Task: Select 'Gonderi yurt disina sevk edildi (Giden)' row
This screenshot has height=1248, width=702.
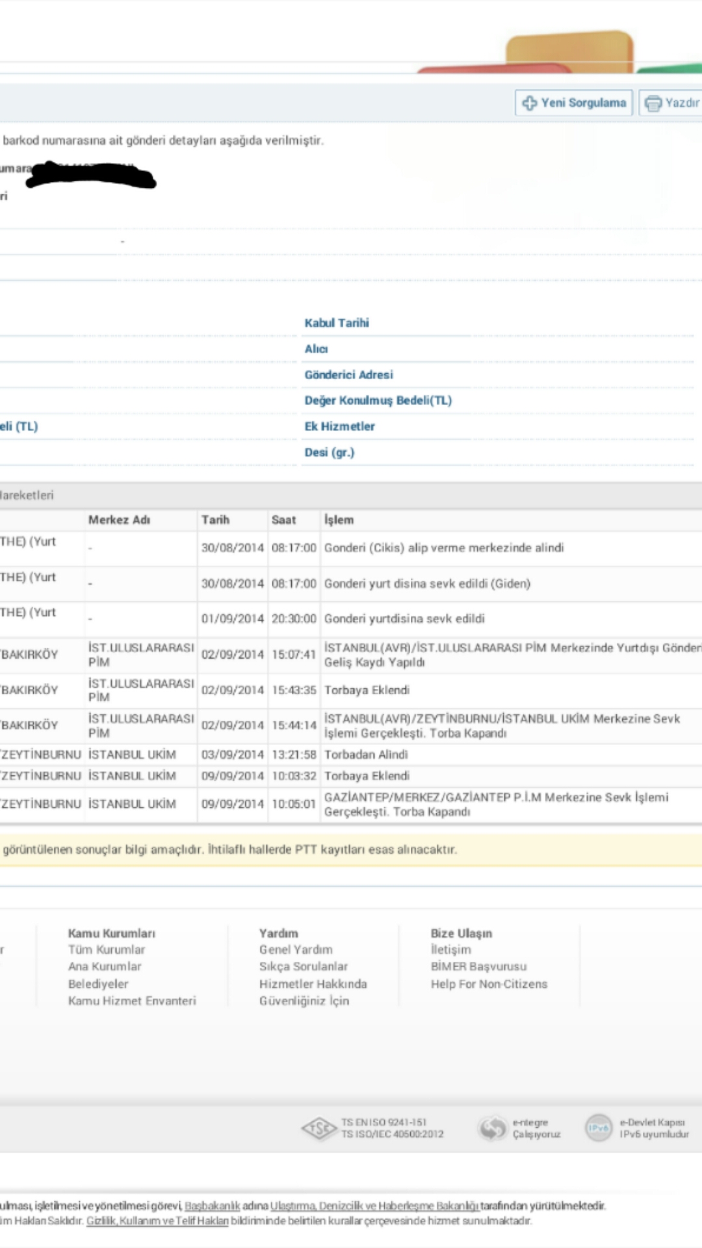Action: pos(427,584)
